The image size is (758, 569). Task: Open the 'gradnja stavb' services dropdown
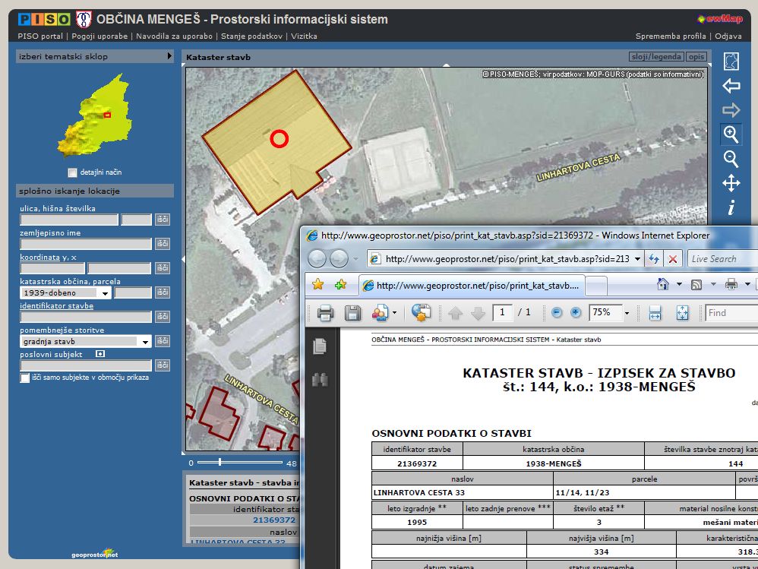(144, 342)
